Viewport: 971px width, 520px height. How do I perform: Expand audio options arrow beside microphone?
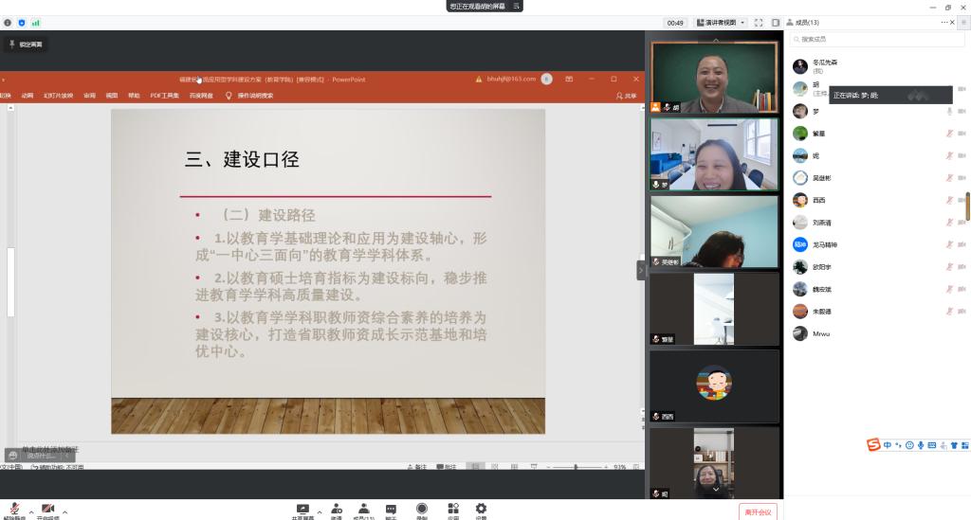pyautogui.click(x=30, y=512)
